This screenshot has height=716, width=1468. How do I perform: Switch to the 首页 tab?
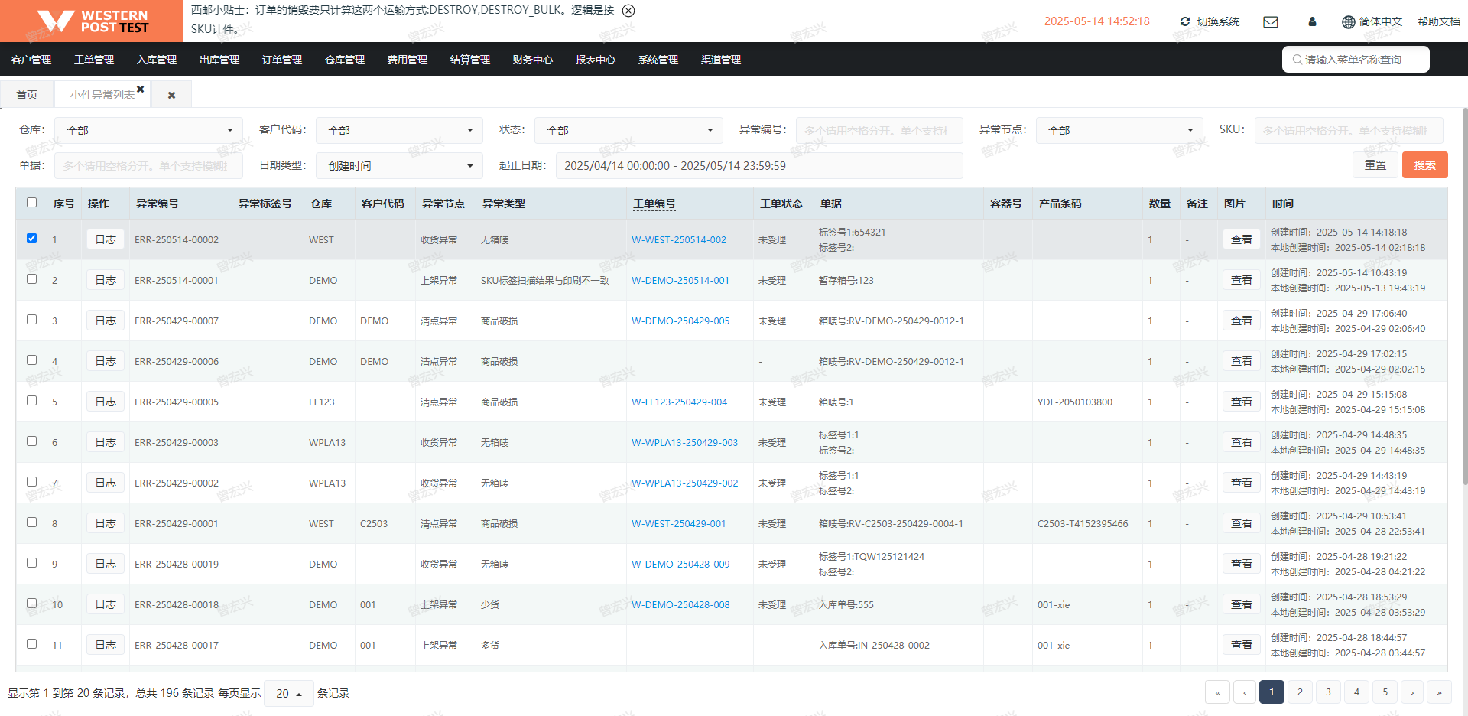27,95
